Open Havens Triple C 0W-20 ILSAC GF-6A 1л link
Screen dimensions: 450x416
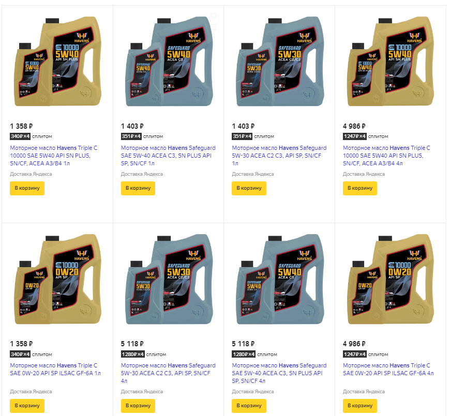point(55,369)
